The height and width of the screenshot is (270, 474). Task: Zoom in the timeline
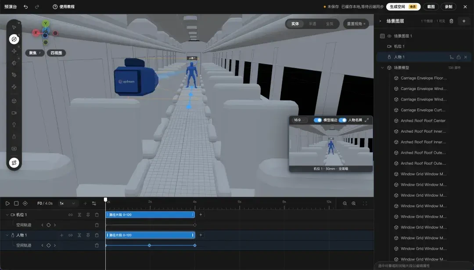pos(353,203)
